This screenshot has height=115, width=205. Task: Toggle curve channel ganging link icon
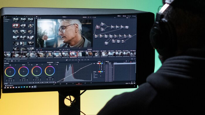pos(97,63)
